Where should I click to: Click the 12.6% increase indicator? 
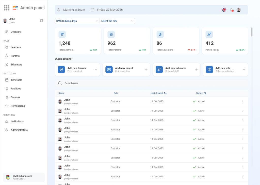click(x=240, y=50)
